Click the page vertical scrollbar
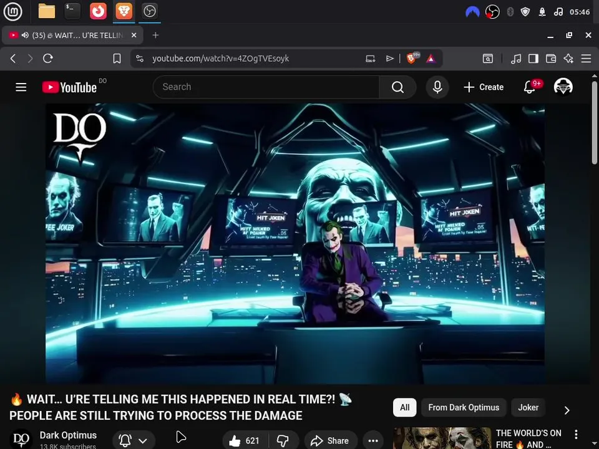Viewport: 599px width, 449px height. pyautogui.click(x=595, y=123)
